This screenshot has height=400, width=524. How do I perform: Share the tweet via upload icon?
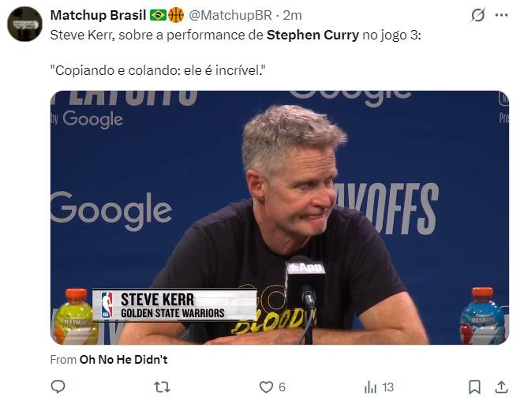[x=501, y=387]
